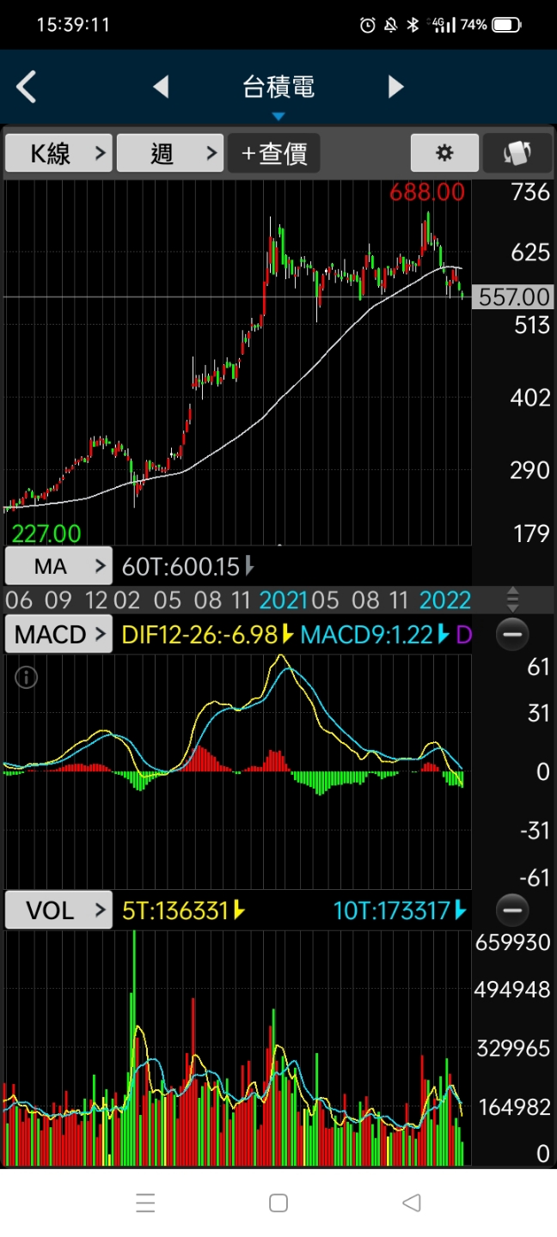Tap the 2022 date axis label
The image size is (557, 1237).
pos(445,600)
